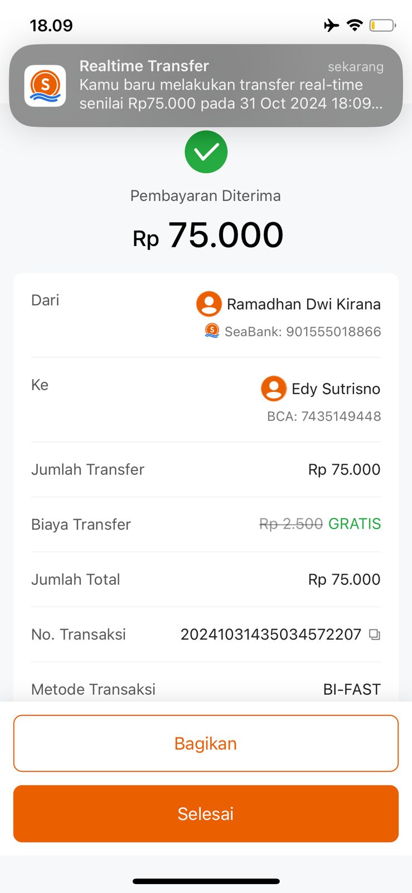Tap the green GRATIS fee label

coord(355,524)
